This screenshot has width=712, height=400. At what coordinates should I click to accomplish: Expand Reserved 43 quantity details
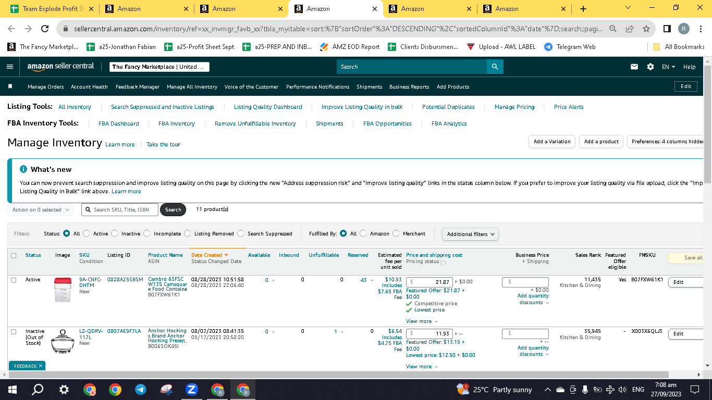[366, 280]
